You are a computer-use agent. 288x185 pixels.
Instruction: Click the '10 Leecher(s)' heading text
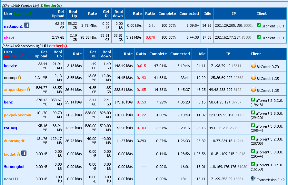[55, 46]
